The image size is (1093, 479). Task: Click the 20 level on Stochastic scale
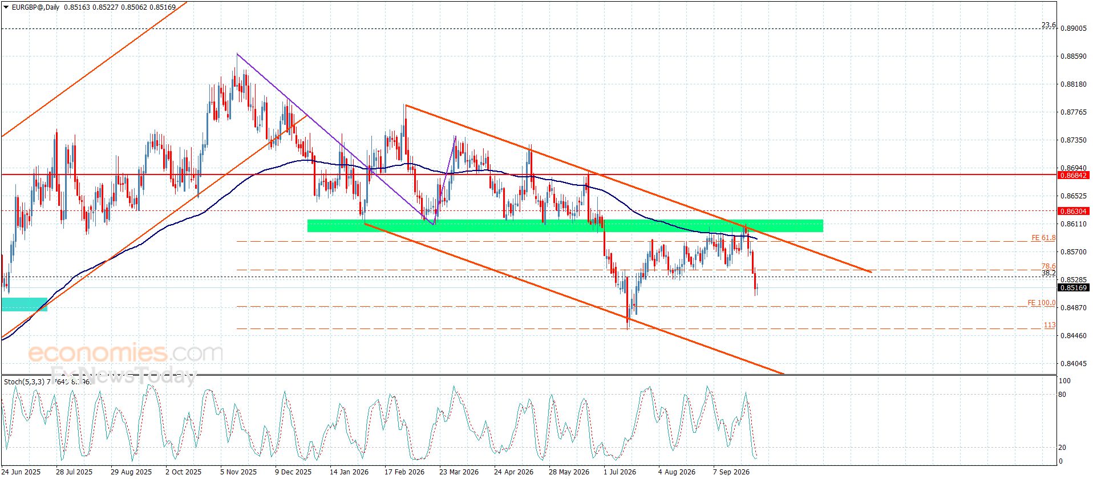point(1062,448)
